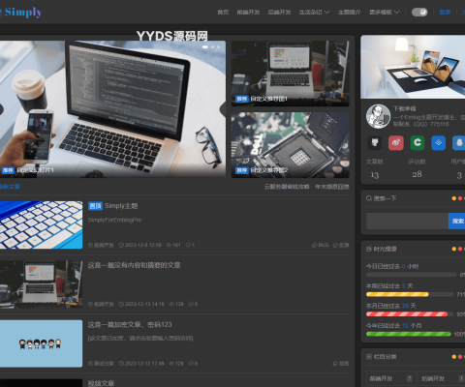This screenshot has width=465, height=387.
Task: Expand the 生活杂记 navigation dropdown
Action: click(x=314, y=13)
